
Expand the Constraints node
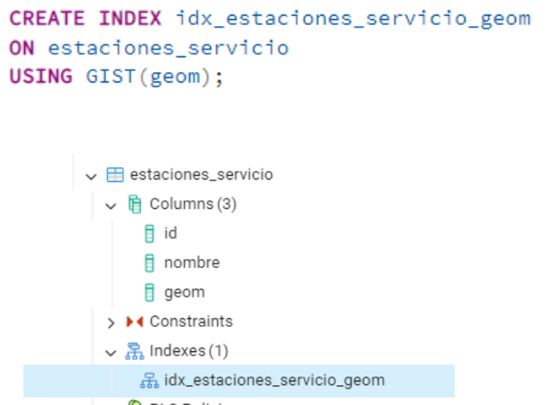111,322
